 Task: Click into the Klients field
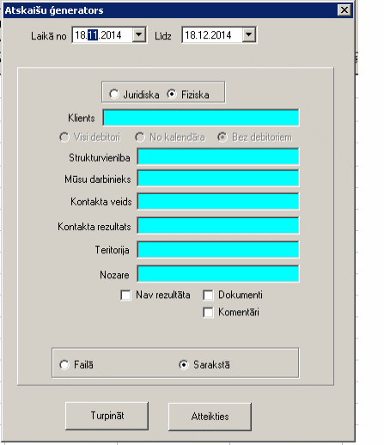[201, 118]
